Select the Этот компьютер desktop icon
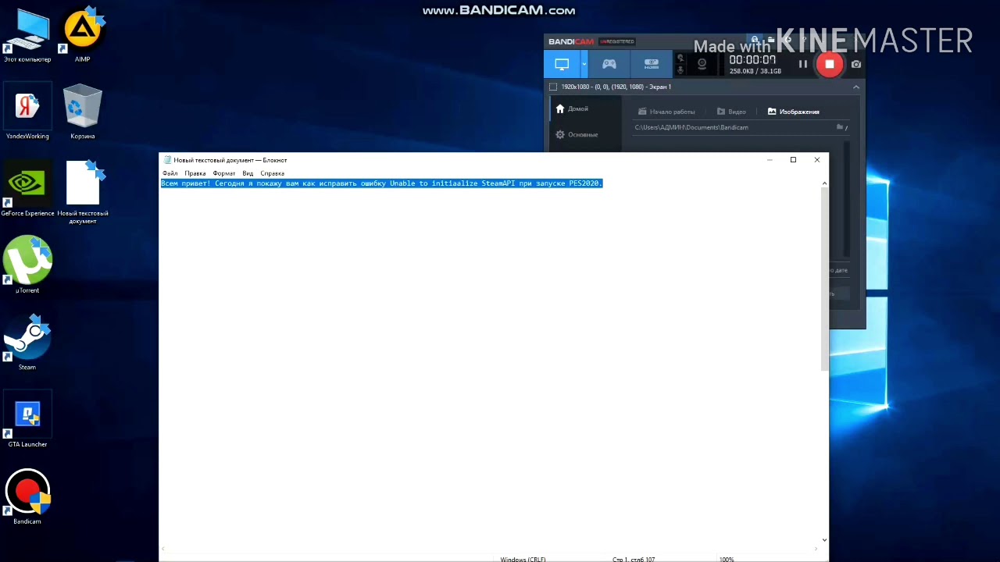 (x=27, y=36)
